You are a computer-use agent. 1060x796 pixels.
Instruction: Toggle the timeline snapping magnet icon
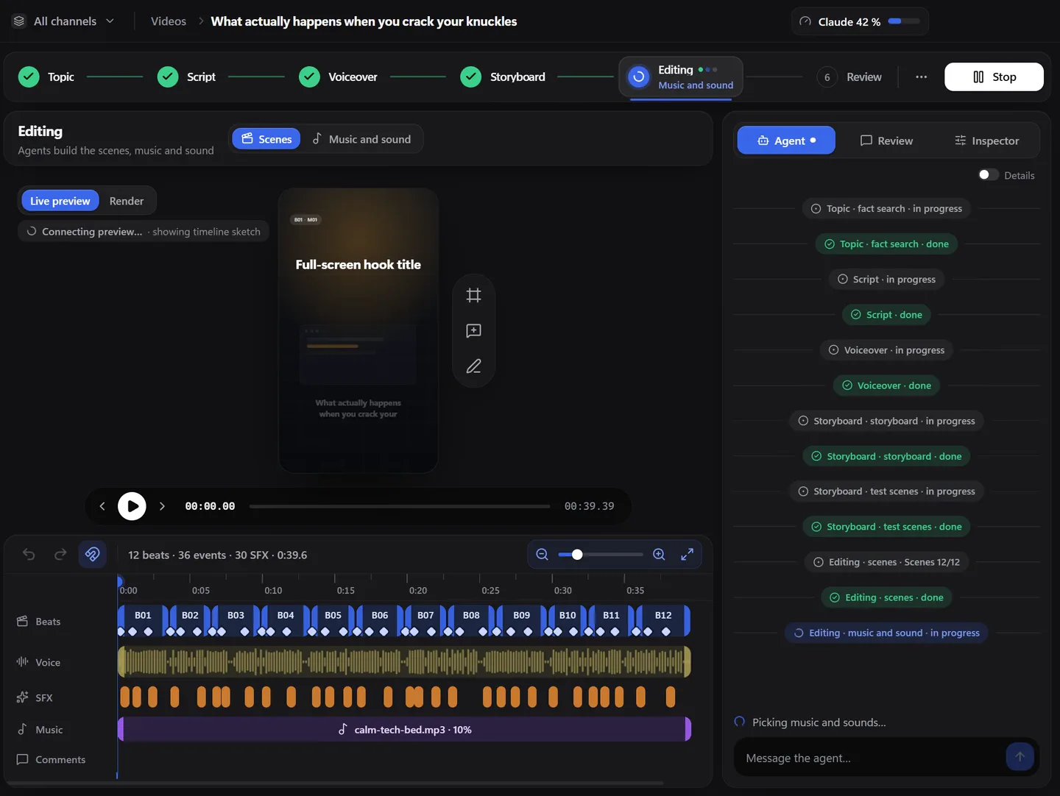coord(92,555)
